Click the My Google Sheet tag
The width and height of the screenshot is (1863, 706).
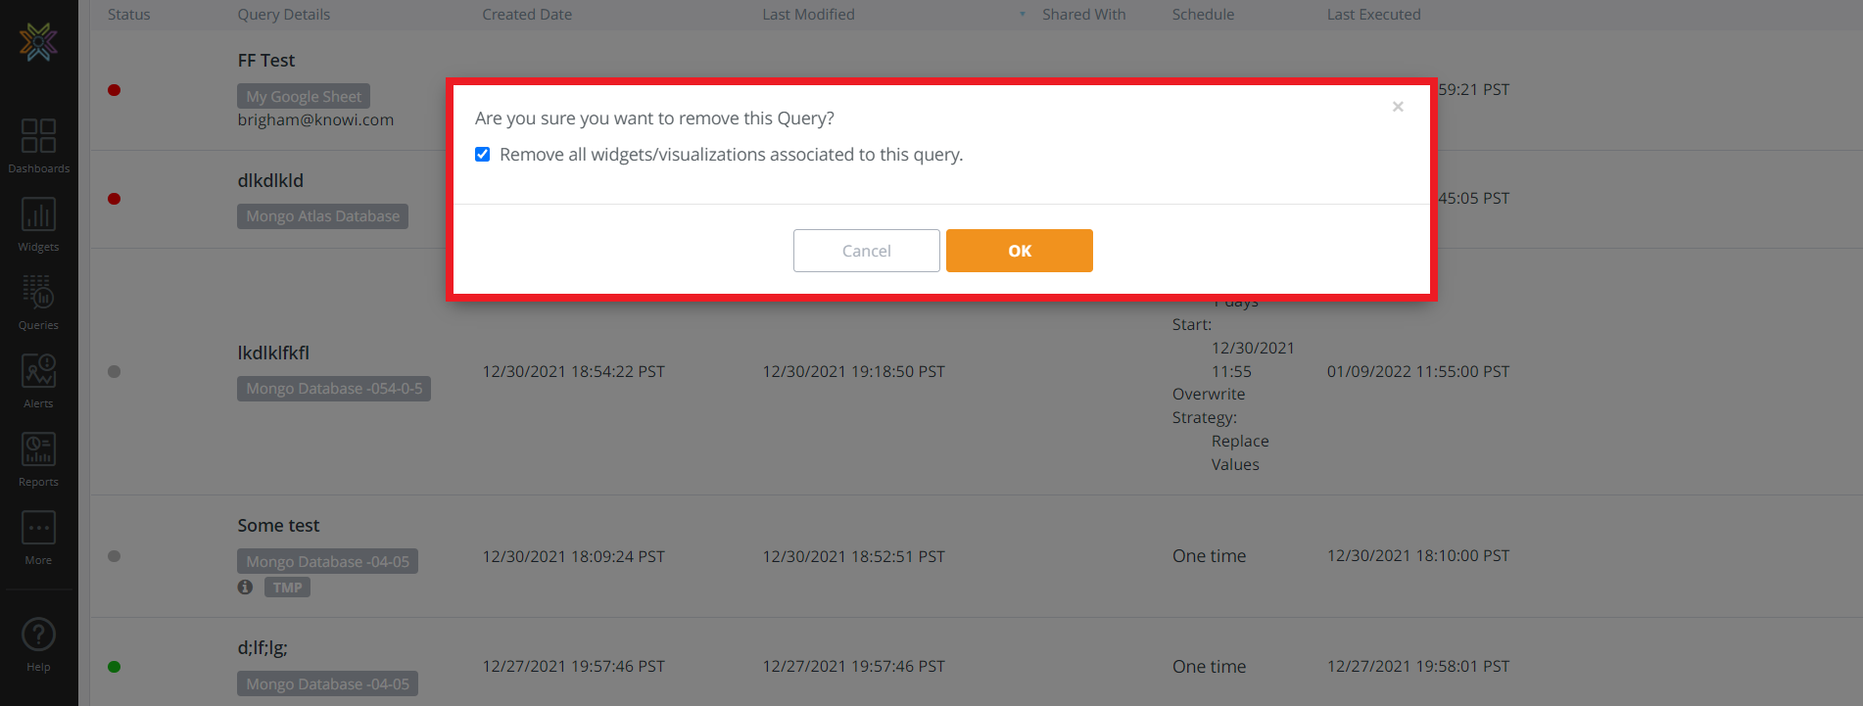304,96
